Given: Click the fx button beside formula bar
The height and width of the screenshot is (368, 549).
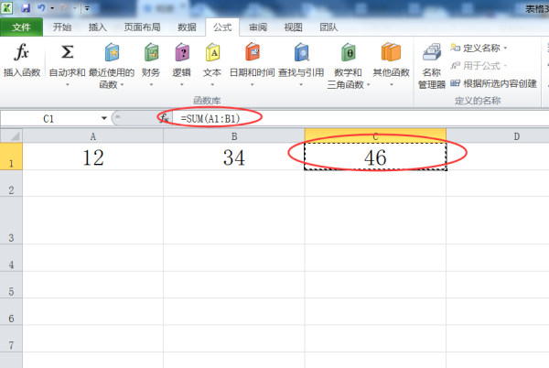Looking at the screenshot, I should click(x=164, y=118).
